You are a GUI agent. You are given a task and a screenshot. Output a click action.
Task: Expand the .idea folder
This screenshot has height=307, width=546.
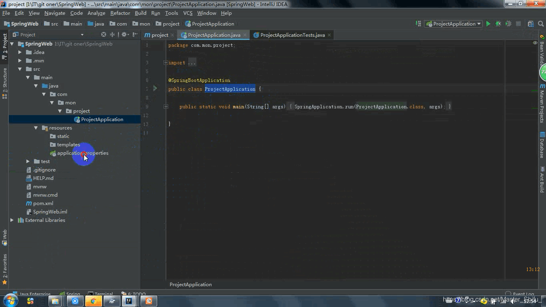pyautogui.click(x=20, y=52)
